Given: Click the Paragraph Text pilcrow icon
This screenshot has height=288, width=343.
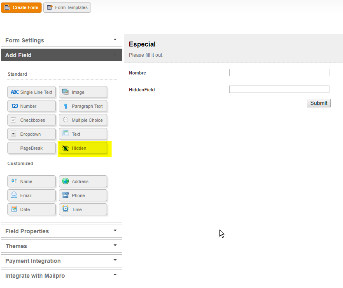Looking at the screenshot, I should [65, 106].
